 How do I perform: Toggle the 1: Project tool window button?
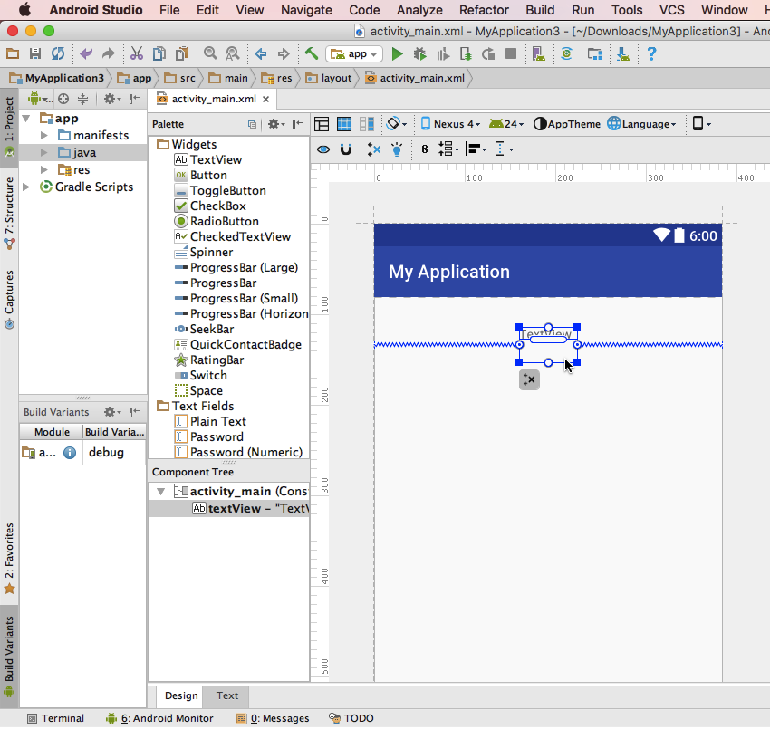(9, 126)
